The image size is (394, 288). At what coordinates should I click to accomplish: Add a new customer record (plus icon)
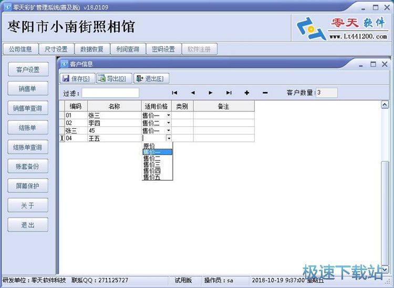coord(247,92)
